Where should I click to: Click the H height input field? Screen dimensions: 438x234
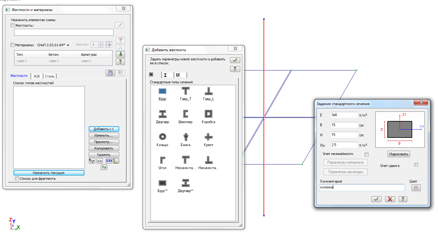point(344,135)
